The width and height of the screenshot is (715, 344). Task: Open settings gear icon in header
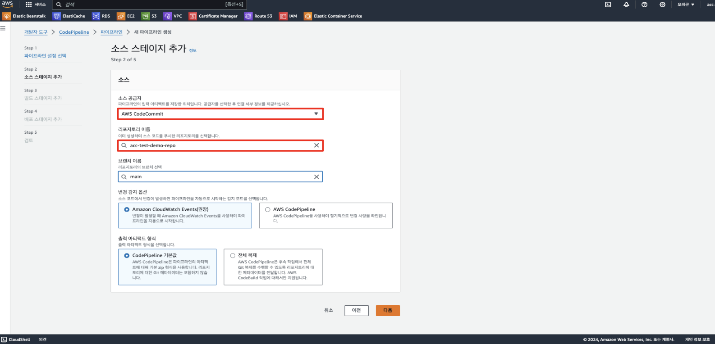(662, 5)
